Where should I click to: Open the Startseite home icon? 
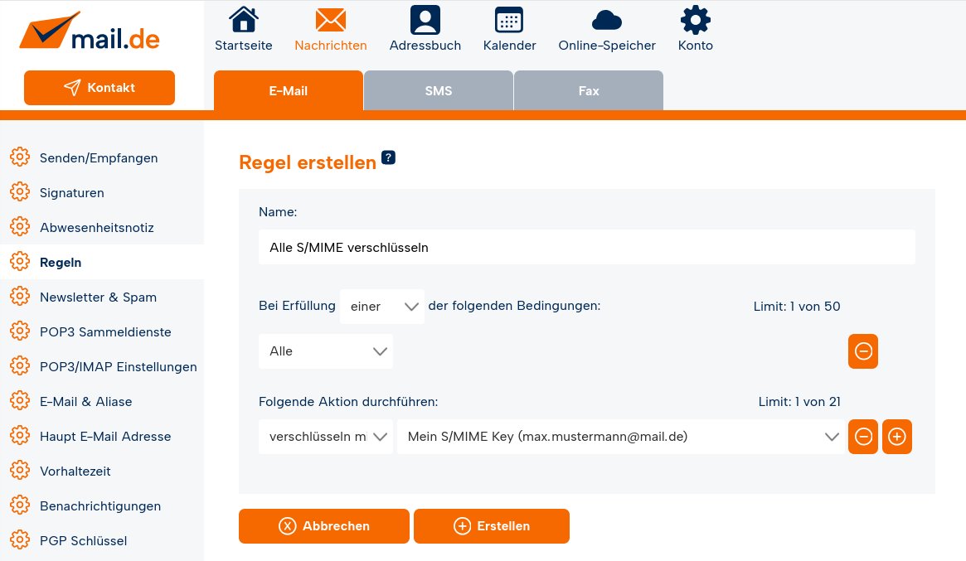[243, 20]
